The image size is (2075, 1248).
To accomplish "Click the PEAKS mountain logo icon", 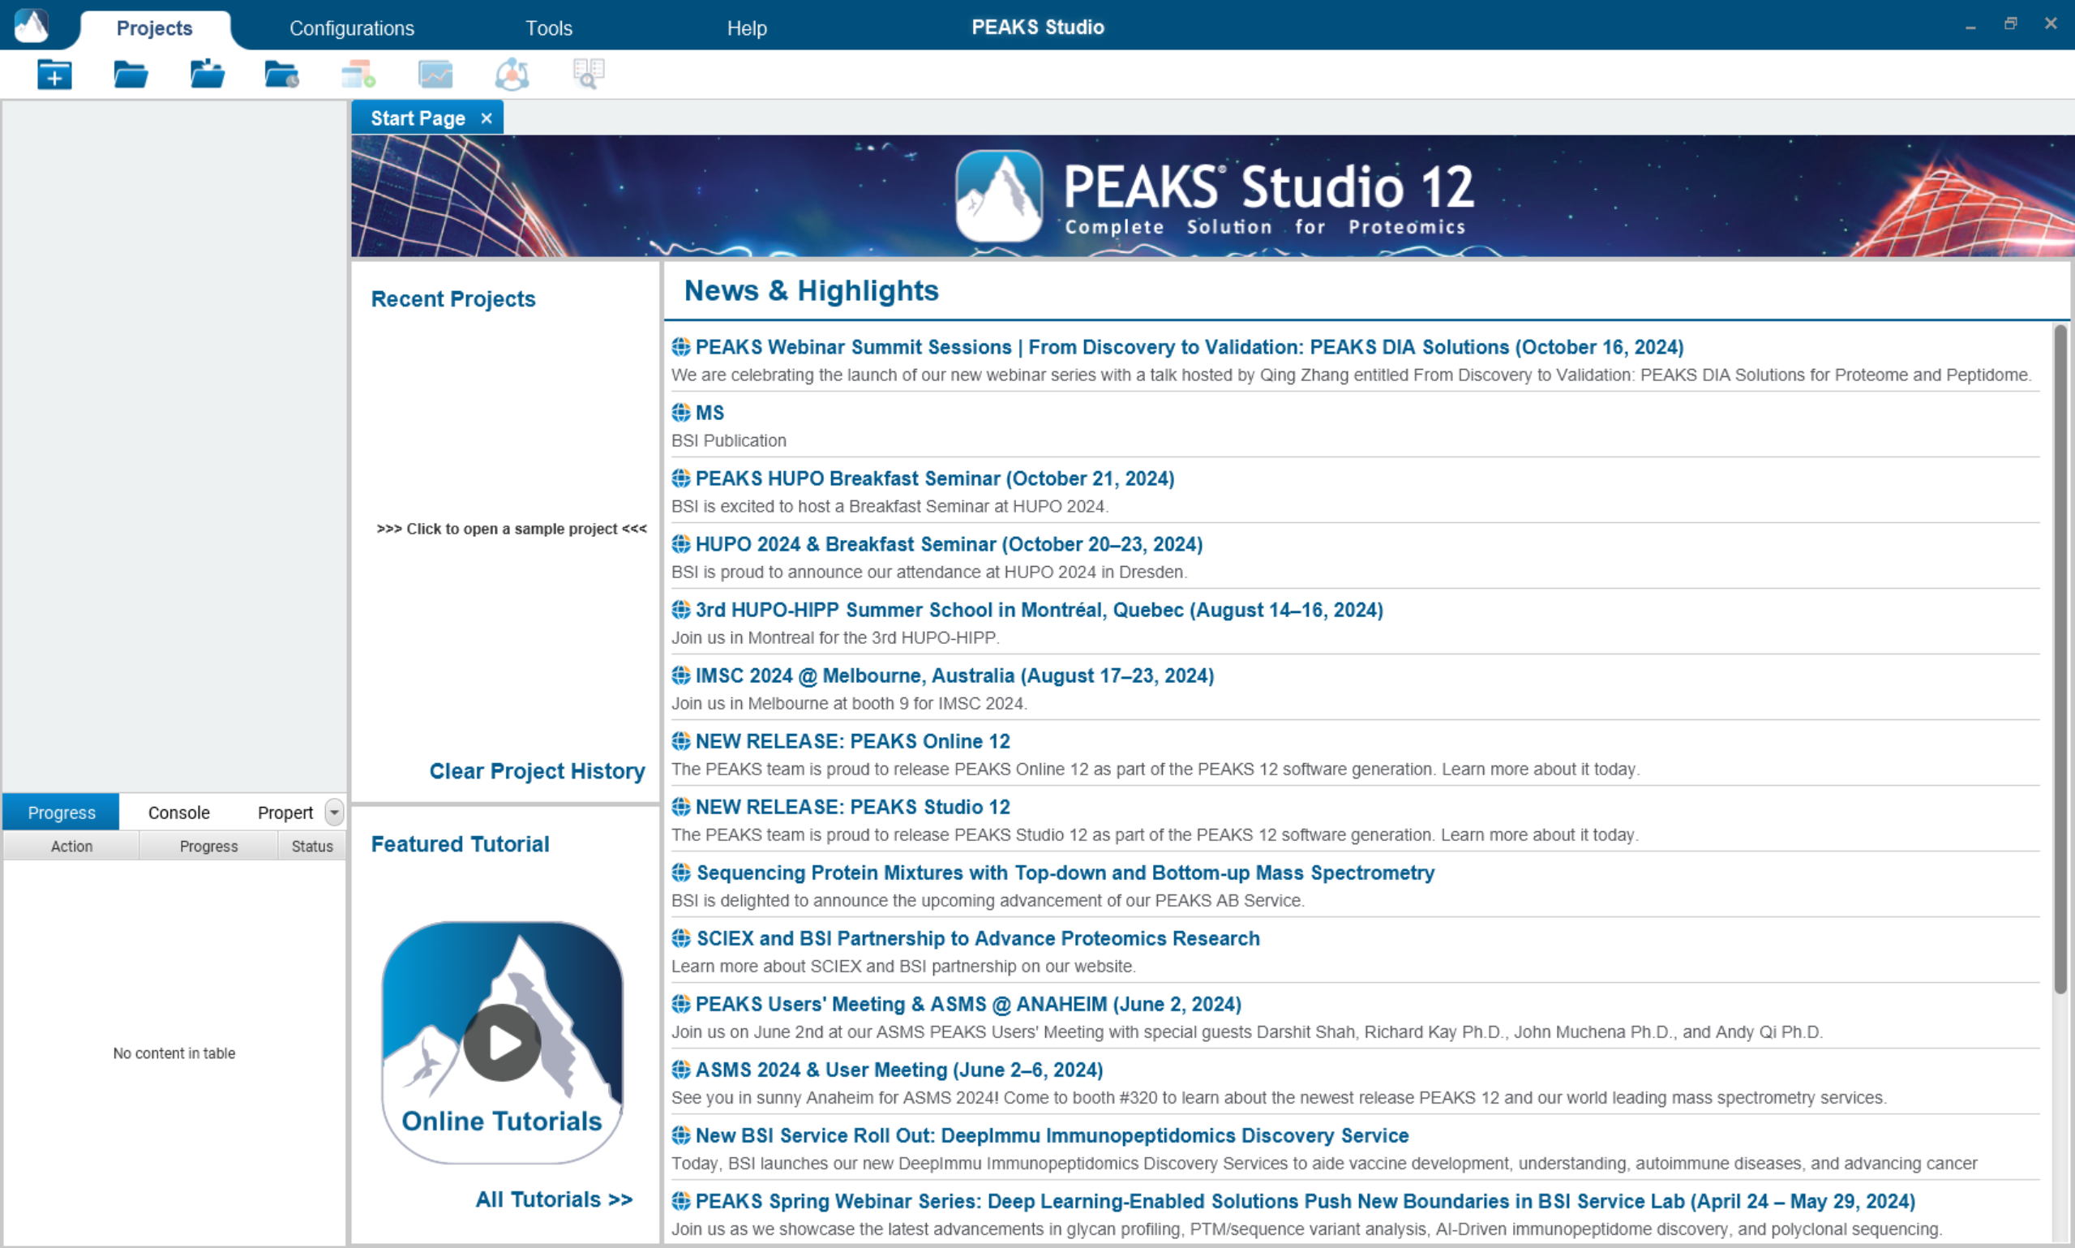I will (x=31, y=25).
